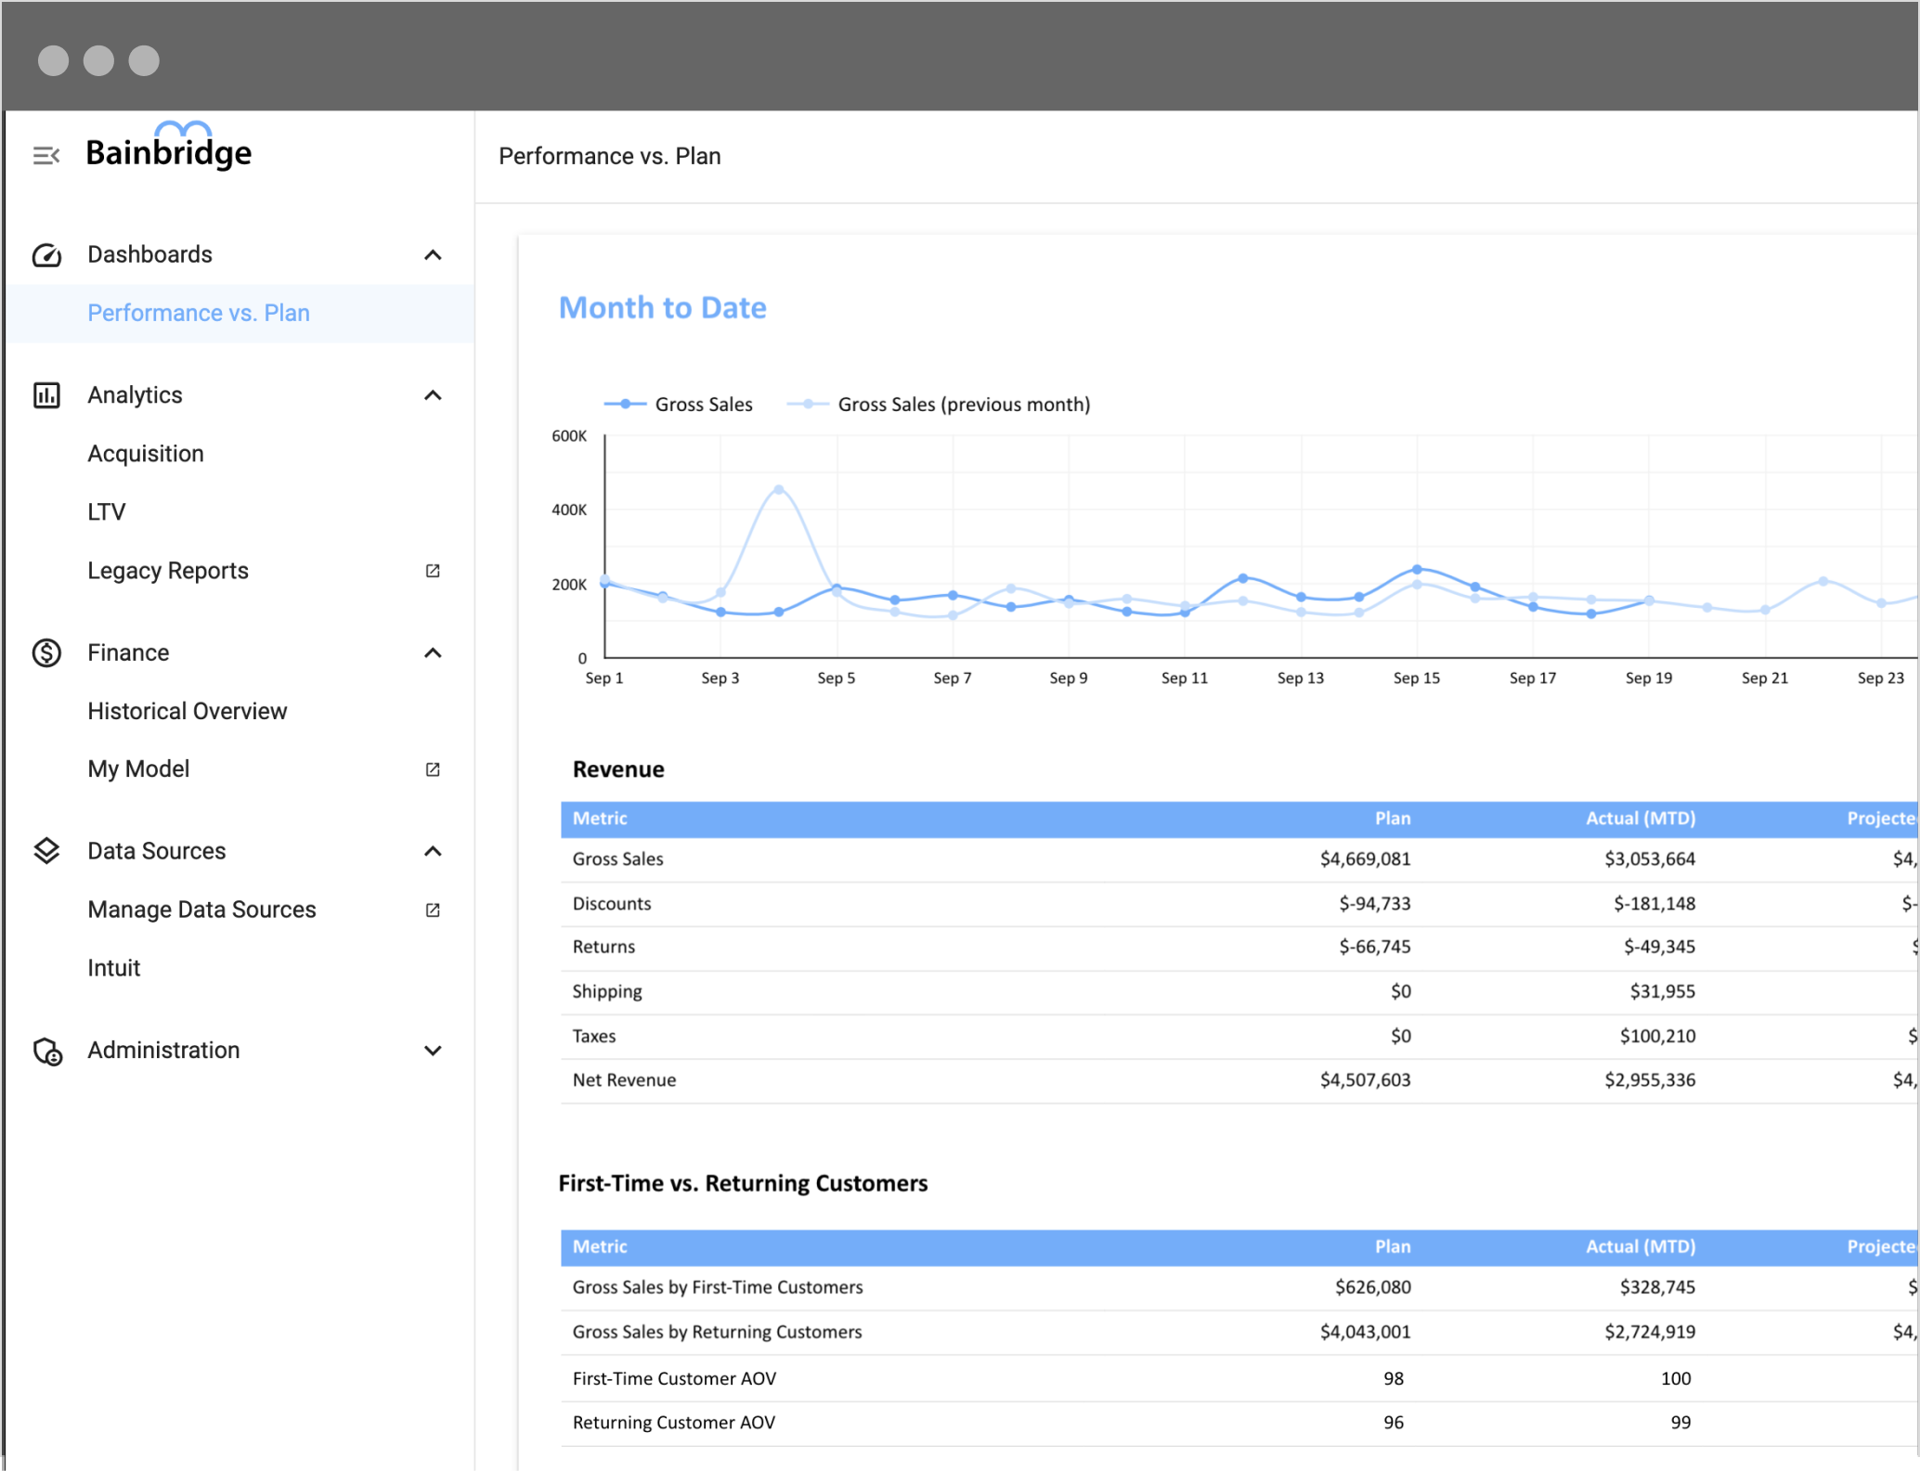Toggle Gross Sales (previous month) legend entry
Image resolution: width=1920 pixels, height=1471 pixels.
pyautogui.click(x=940, y=405)
